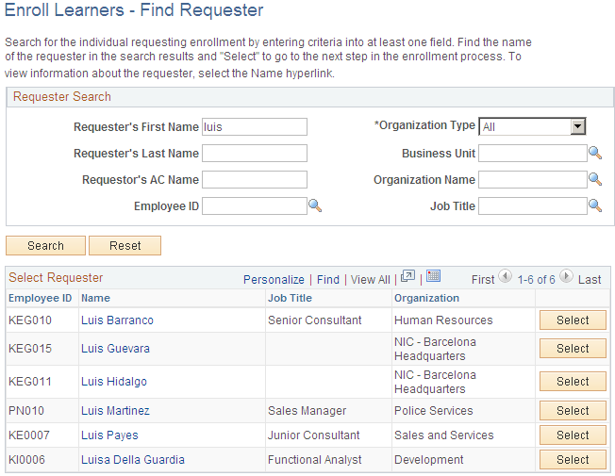Click the Development organization cell
The width and height of the screenshot is (615, 476).
(x=428, y=460)
